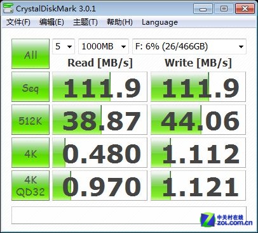Select the 4K read value 0.480

click(100, 153)
